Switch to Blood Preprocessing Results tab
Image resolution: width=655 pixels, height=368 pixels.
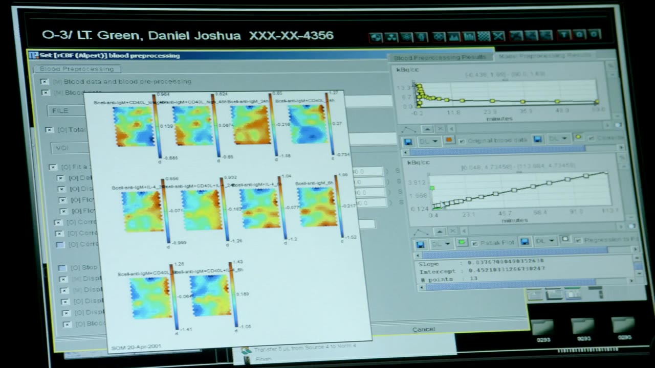click(x=440, y=57)
